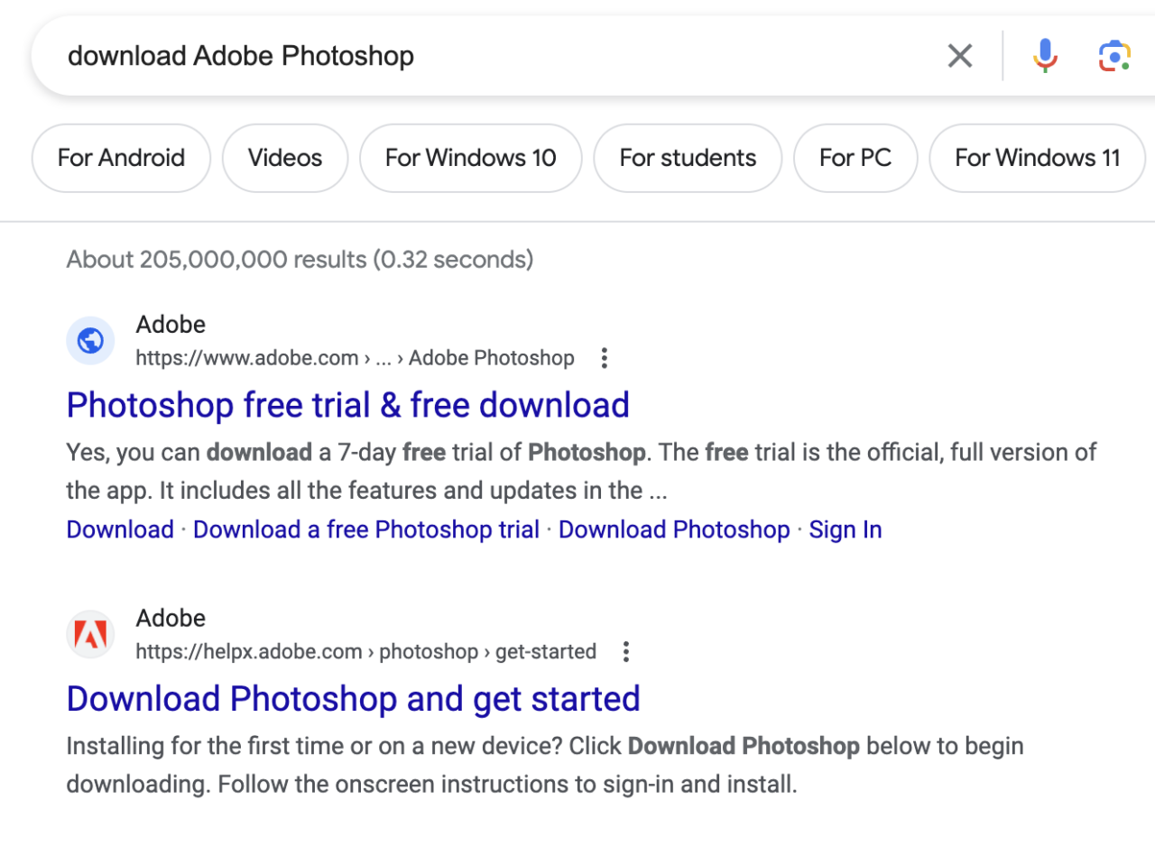Click the Download a free Photoshop trial sitelink

[x=365, y=529]
